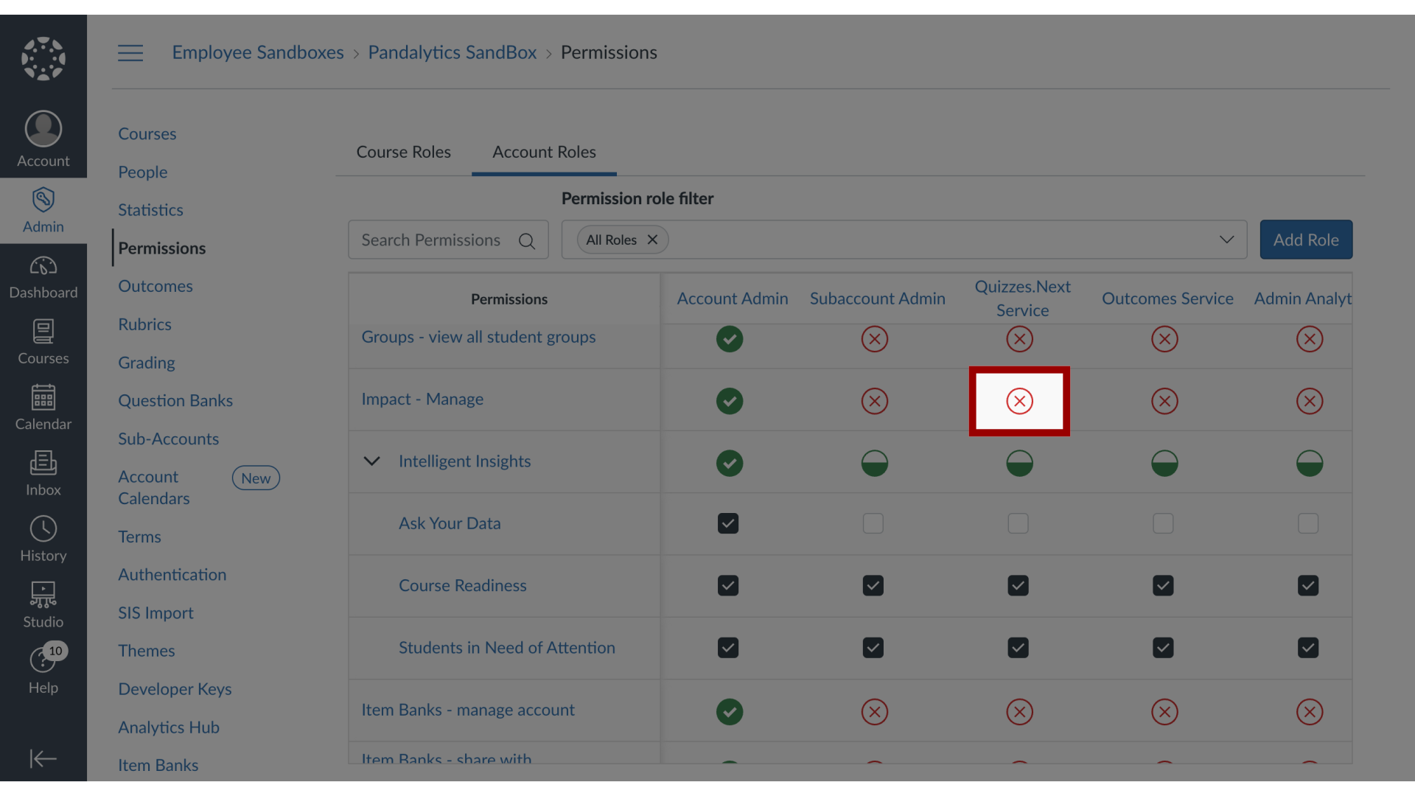This screenshot has width=1415, height=796.
Task: Open Pandalytics SandBox breadcrumb link
Action: [x=453, y=52]
